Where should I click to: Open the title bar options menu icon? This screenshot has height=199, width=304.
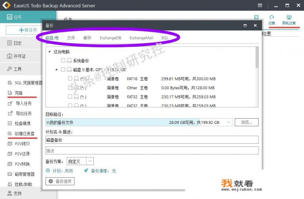coord(260,5)
